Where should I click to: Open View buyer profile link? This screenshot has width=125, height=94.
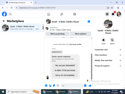pos(75,44)
